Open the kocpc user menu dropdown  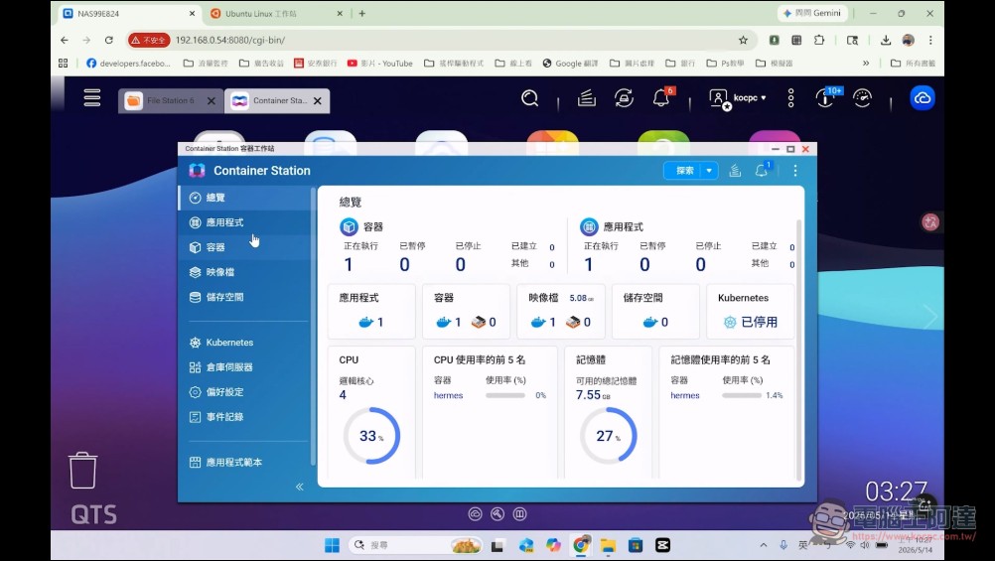pyautogui.click(x=738, y=98)
